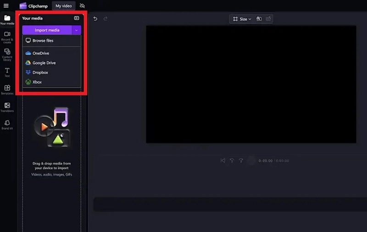
Task: Open Content library sidebar tab
Action: click(x=7, y=55)
